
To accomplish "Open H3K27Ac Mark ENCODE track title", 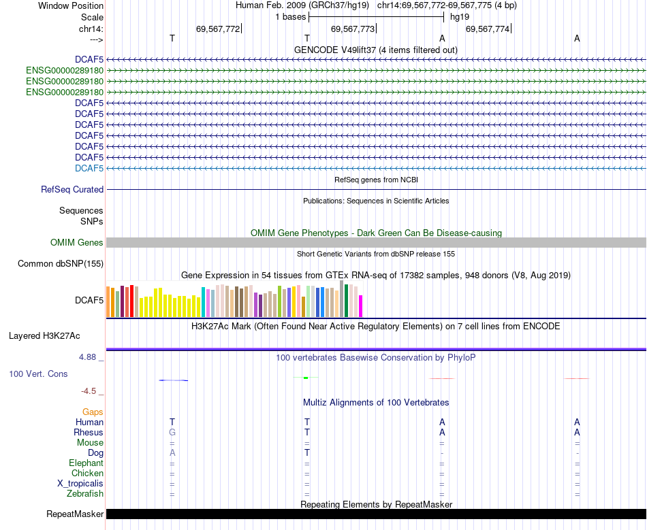I will (x=376, y=327).
